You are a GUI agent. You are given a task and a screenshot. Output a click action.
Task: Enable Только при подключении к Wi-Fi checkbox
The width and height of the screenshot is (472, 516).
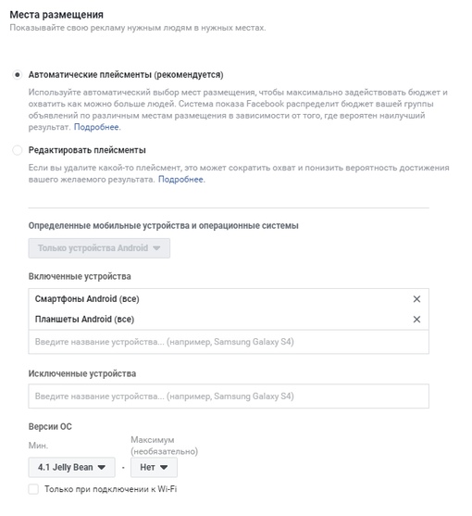[33, 489]
